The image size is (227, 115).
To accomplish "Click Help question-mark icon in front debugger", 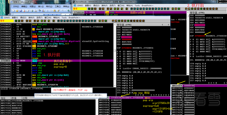I will [x=106, y=21].
